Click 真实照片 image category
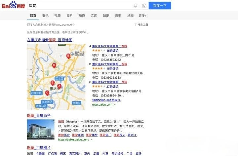 (75, 154)
